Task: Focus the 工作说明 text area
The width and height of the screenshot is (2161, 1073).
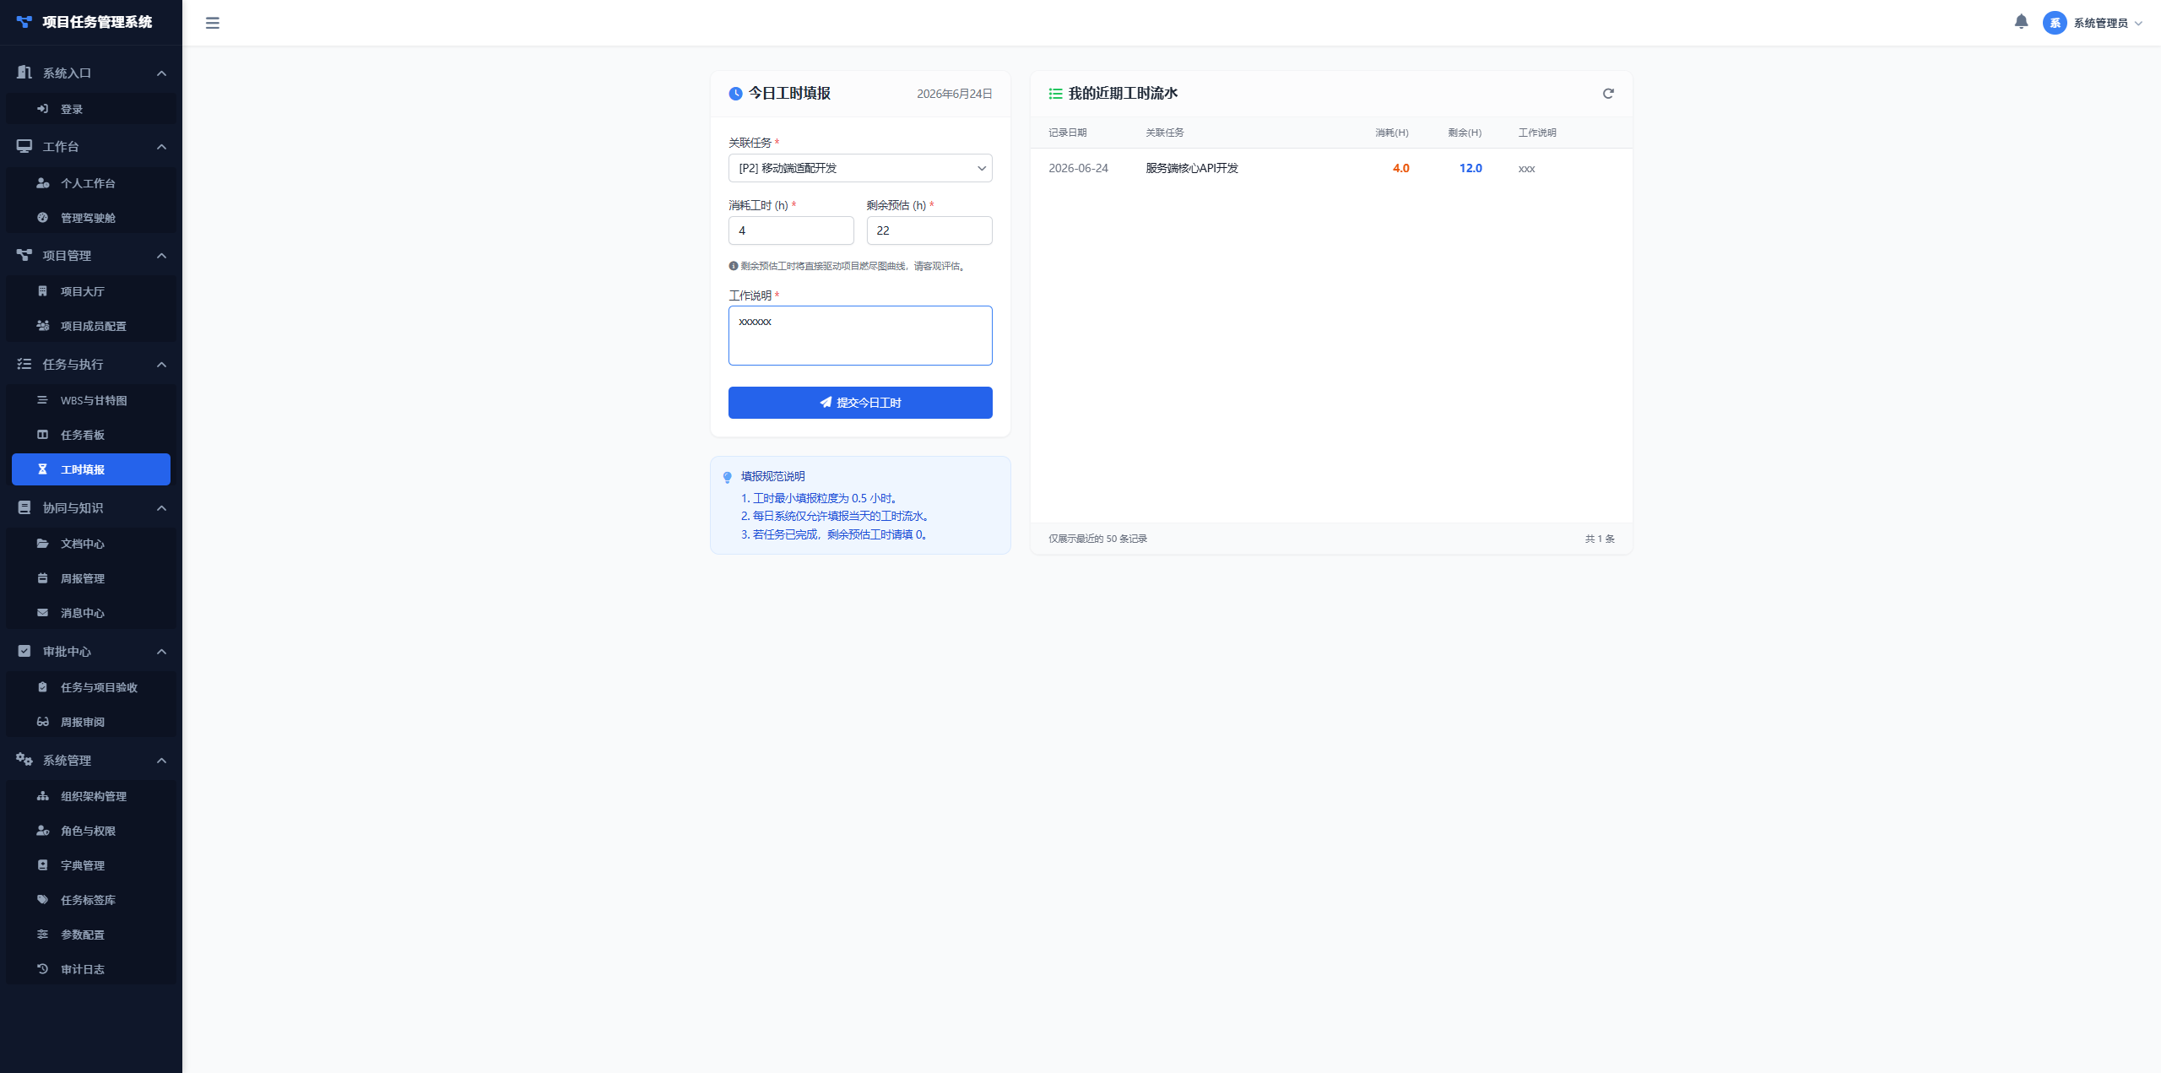Action: point(860,335)
